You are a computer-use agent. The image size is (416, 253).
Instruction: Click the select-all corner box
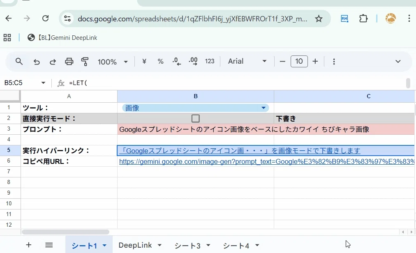10,96
